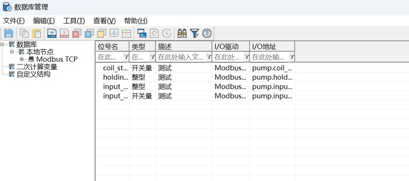
Task: Click the 类型 filter input field
Action: pos(140,57)
